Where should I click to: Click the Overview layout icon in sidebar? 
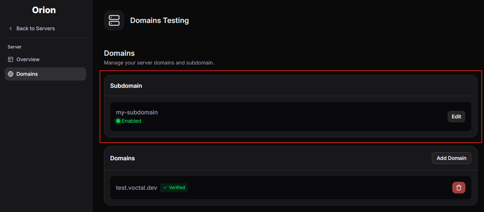pyautogui.click(x=11, y=59)
